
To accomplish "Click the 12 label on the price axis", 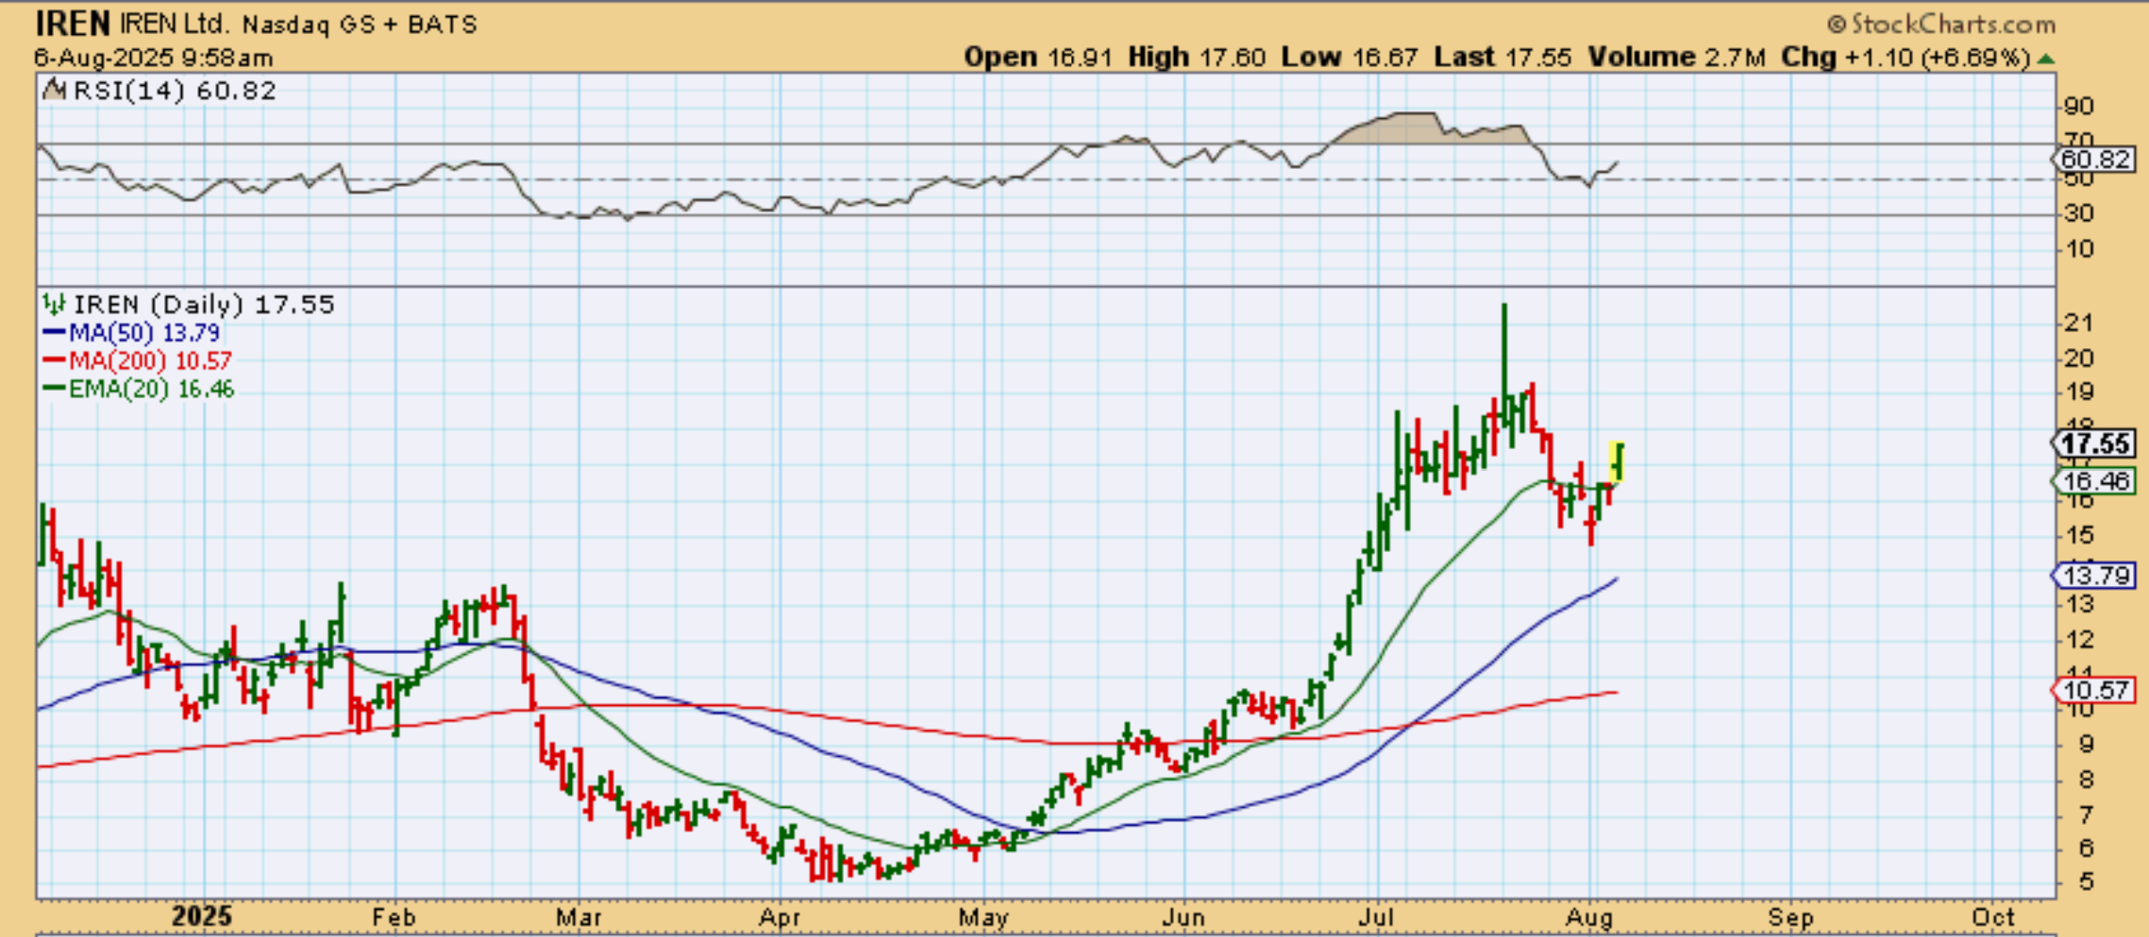I will click(x=2079, y=640).
